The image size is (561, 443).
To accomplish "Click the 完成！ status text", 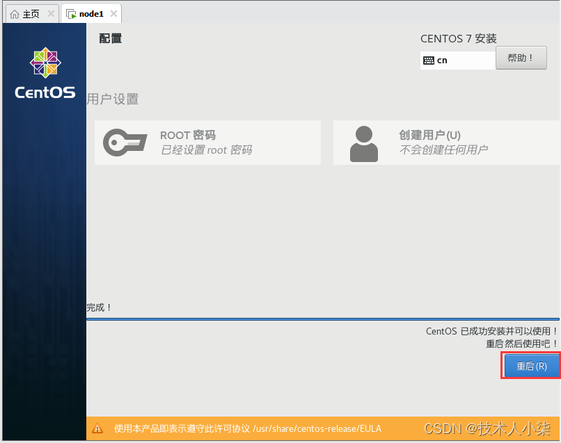I will pos(99,307).
